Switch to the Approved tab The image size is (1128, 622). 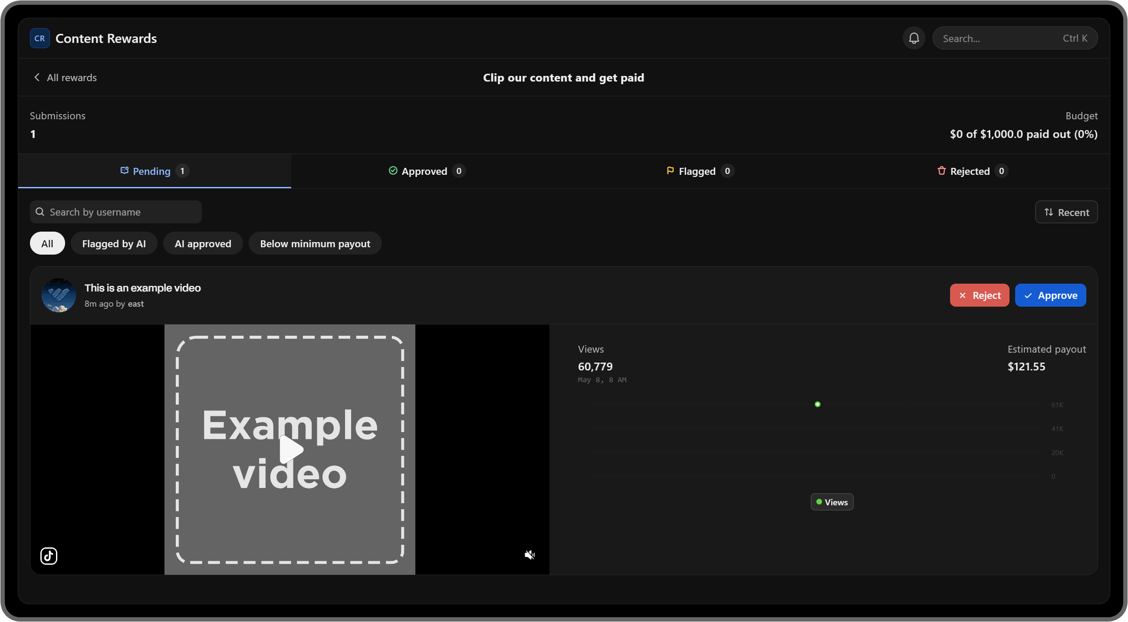427,171
